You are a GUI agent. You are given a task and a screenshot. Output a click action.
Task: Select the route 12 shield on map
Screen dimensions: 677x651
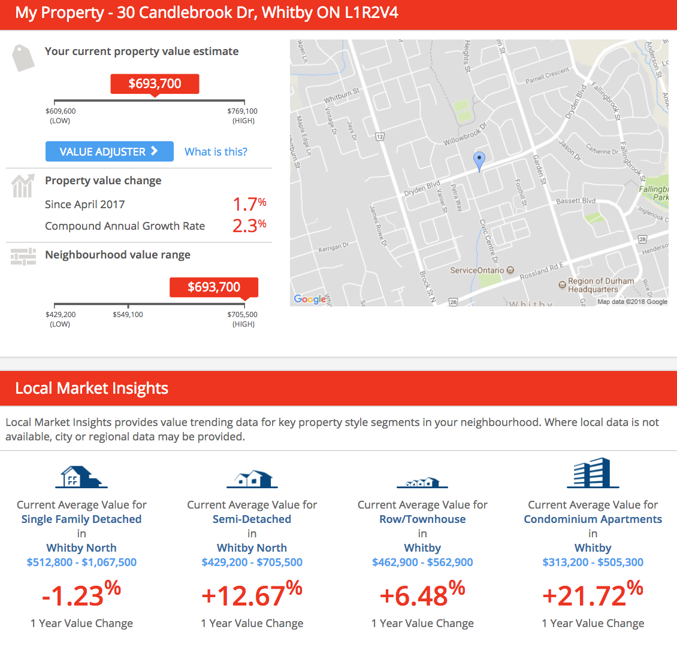(x=379, y=136)
